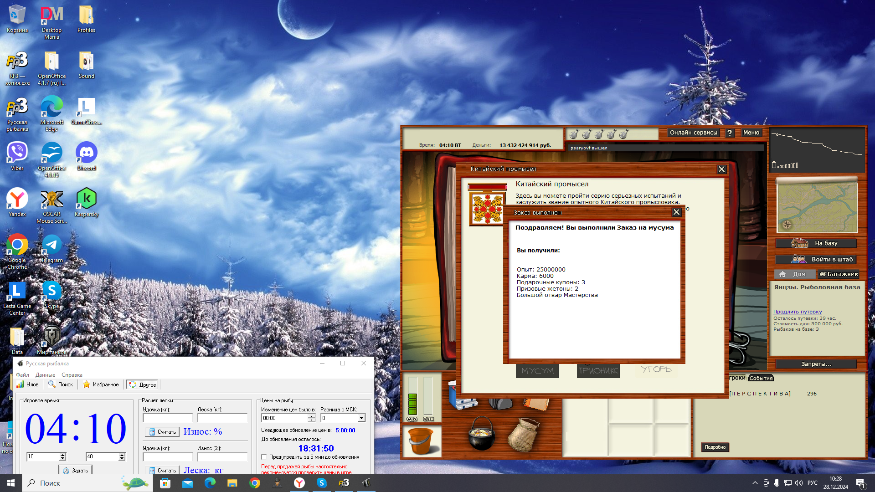
Task: Click the 'Износ (%)' input field
Action: (222, 456)
